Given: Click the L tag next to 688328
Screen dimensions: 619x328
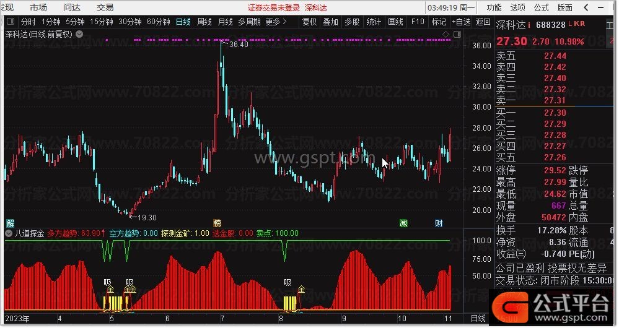Looking at the screenshot, I should [570, 24].
